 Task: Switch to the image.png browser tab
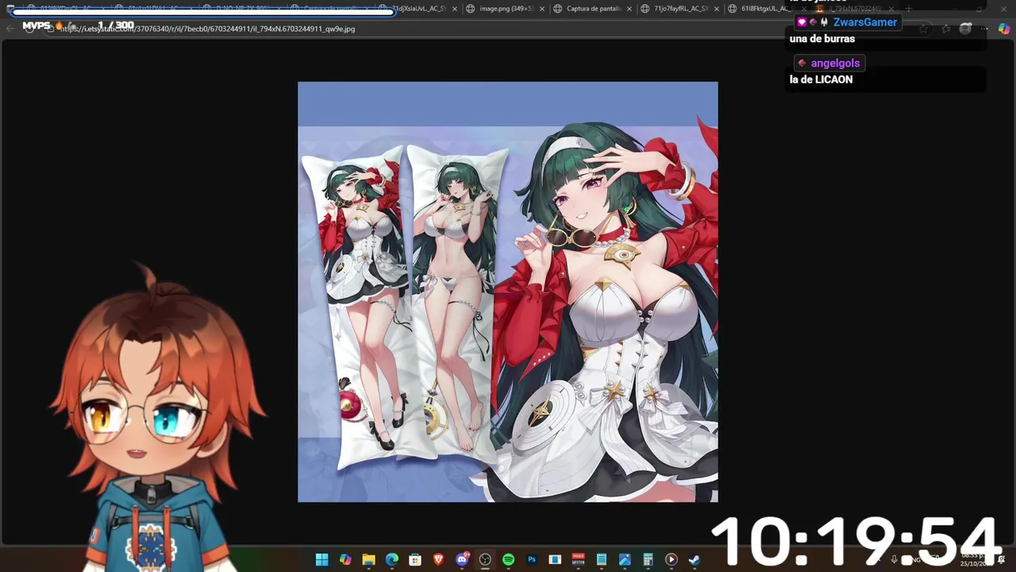(x=506, y=9)
